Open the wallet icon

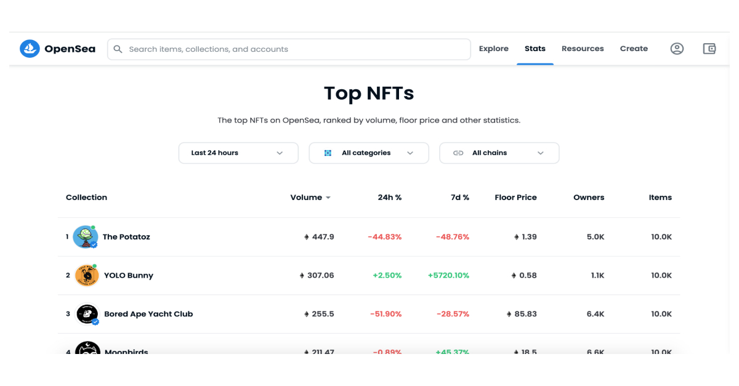[x=709, y=49]
